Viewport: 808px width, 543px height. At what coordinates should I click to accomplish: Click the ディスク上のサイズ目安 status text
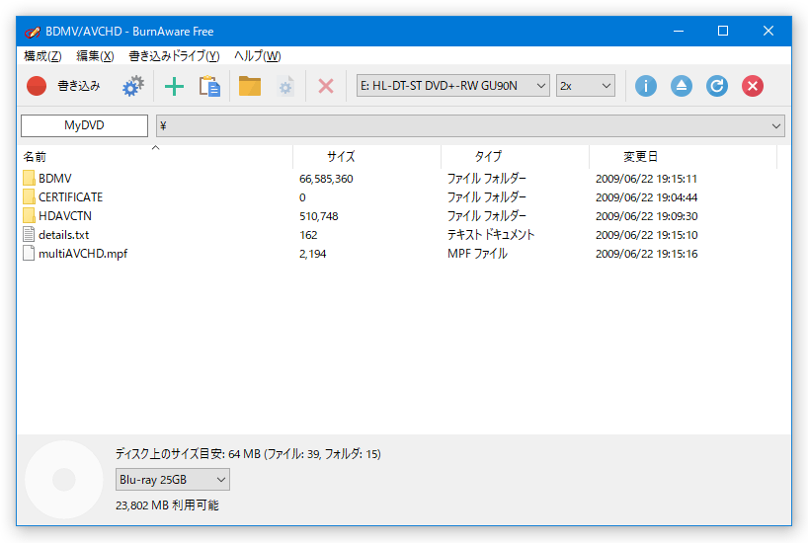[248, 453]
